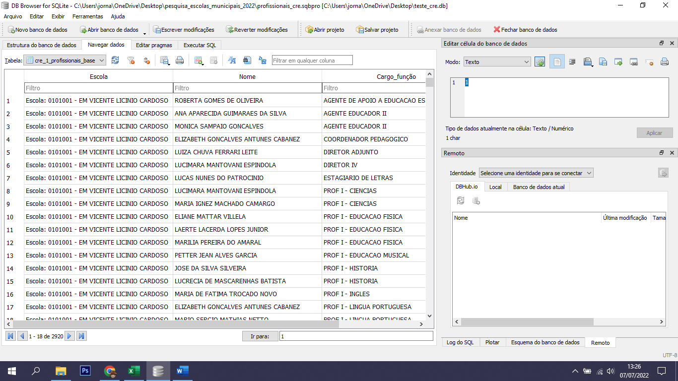Export cell content to file icon
The image size is (678, 381).
click(x=603, y=62)
